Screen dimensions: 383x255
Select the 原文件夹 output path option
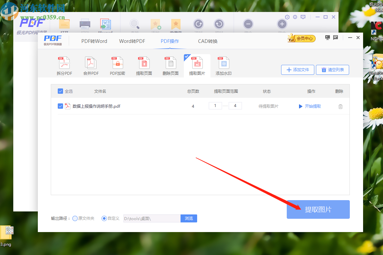click(x=75, y=218)
